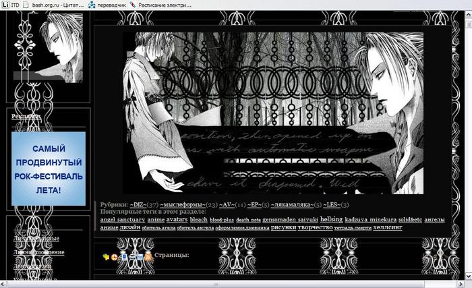Screen dimensions: 472x288
Task: Open the переводчик bookmark
Action: point(107,5)
